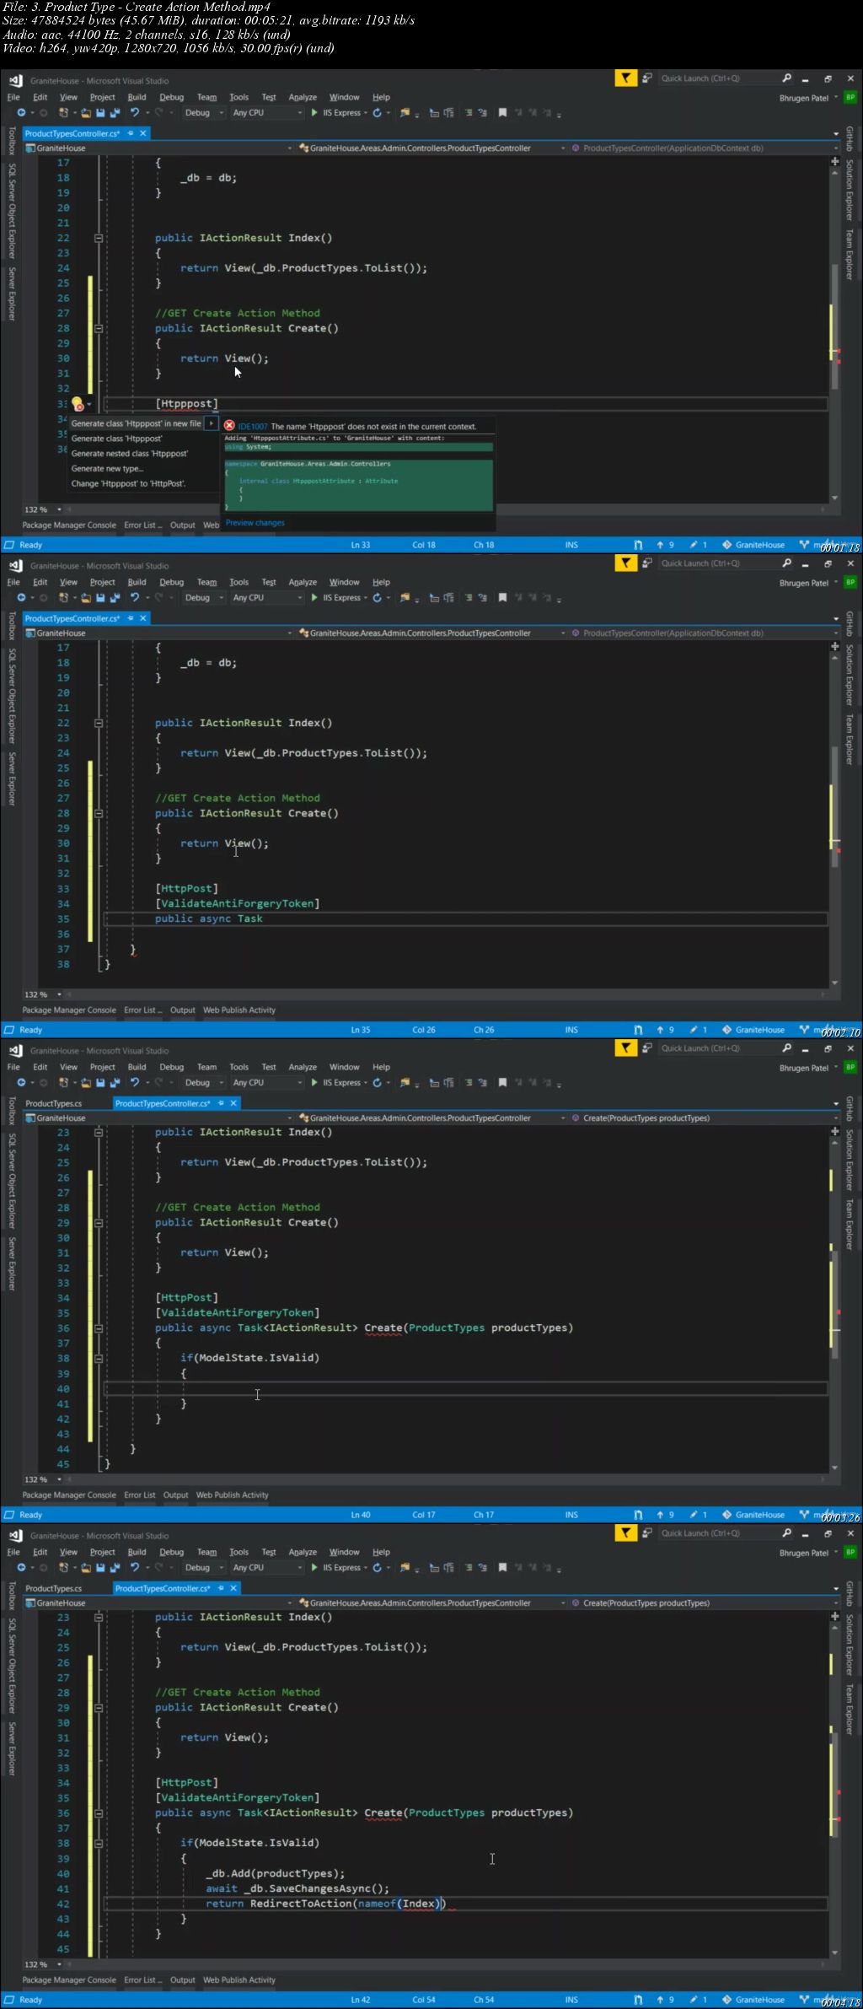Select "Generate nested class 'Htpppost'" quick action
Screen dimensions: 863x2009
point(130,454)
